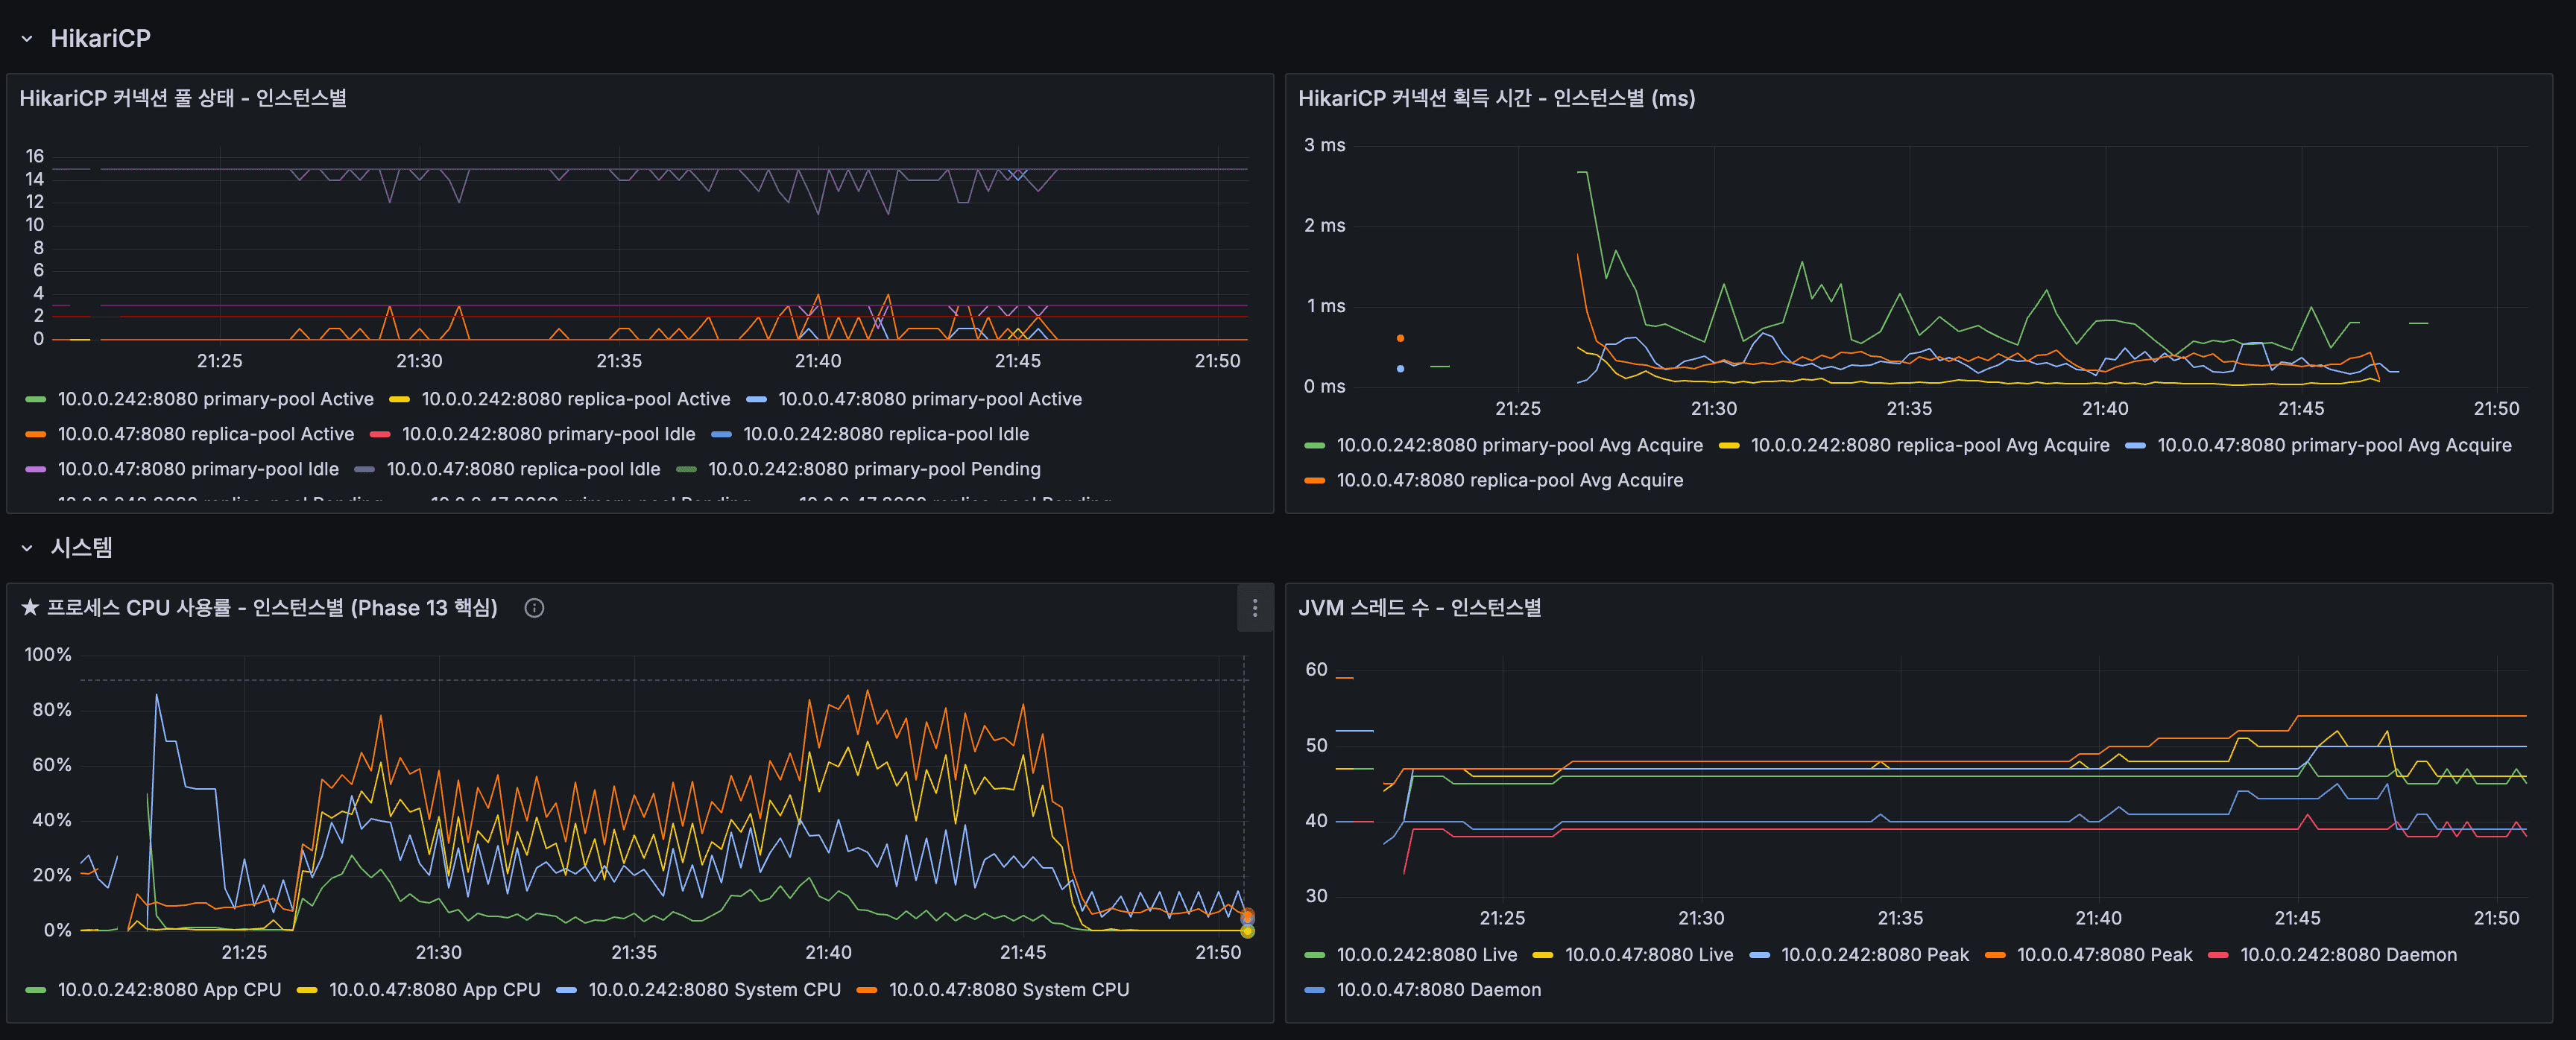Toggle 10.0.0.47:8080 Daemon legend series
2576x1040 pixels.
pos(1438,989)
